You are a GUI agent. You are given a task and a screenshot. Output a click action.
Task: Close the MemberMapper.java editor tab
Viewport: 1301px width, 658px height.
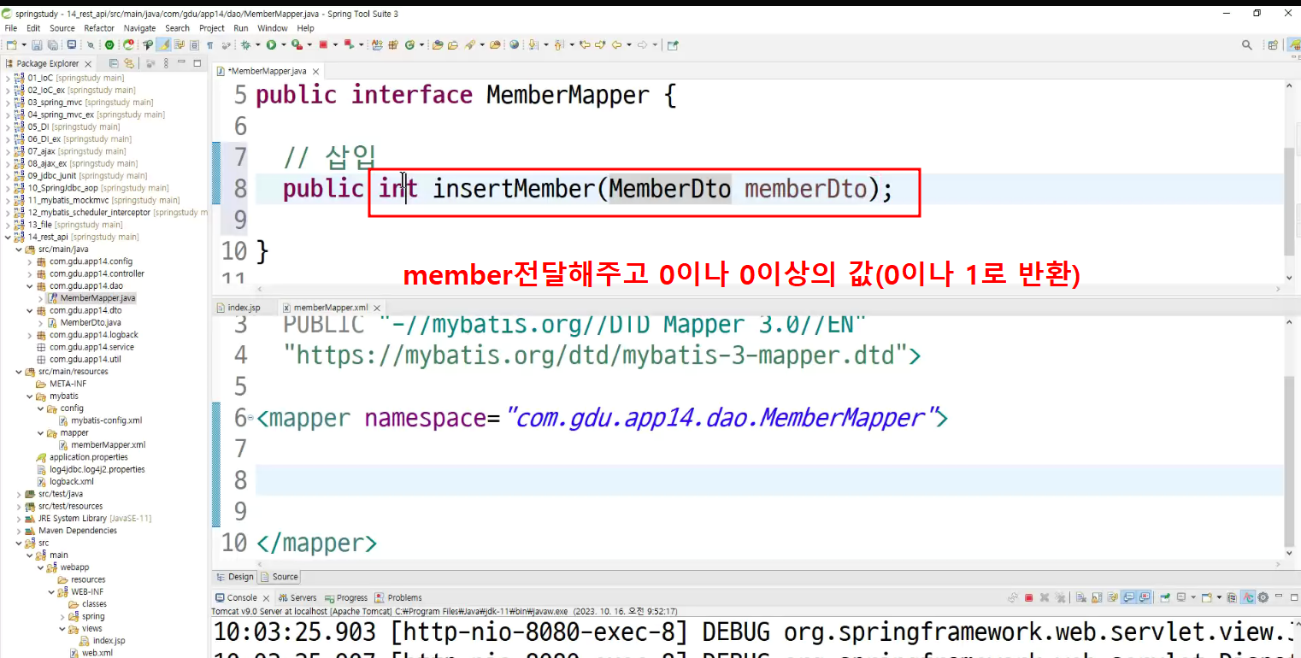(x=315, y=72)
